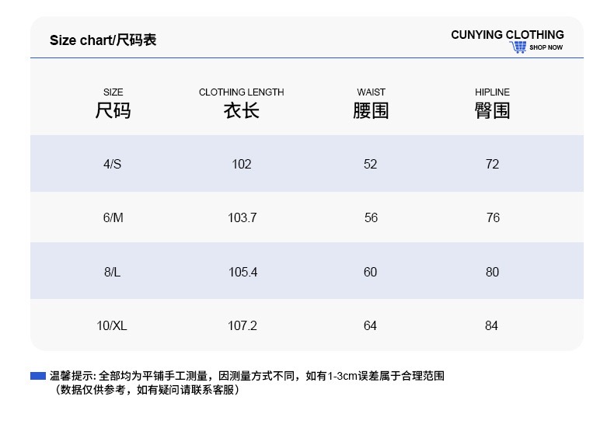Click the CUNYING CLOTHING brand name

pyautogui.click(x=507, y=35)
